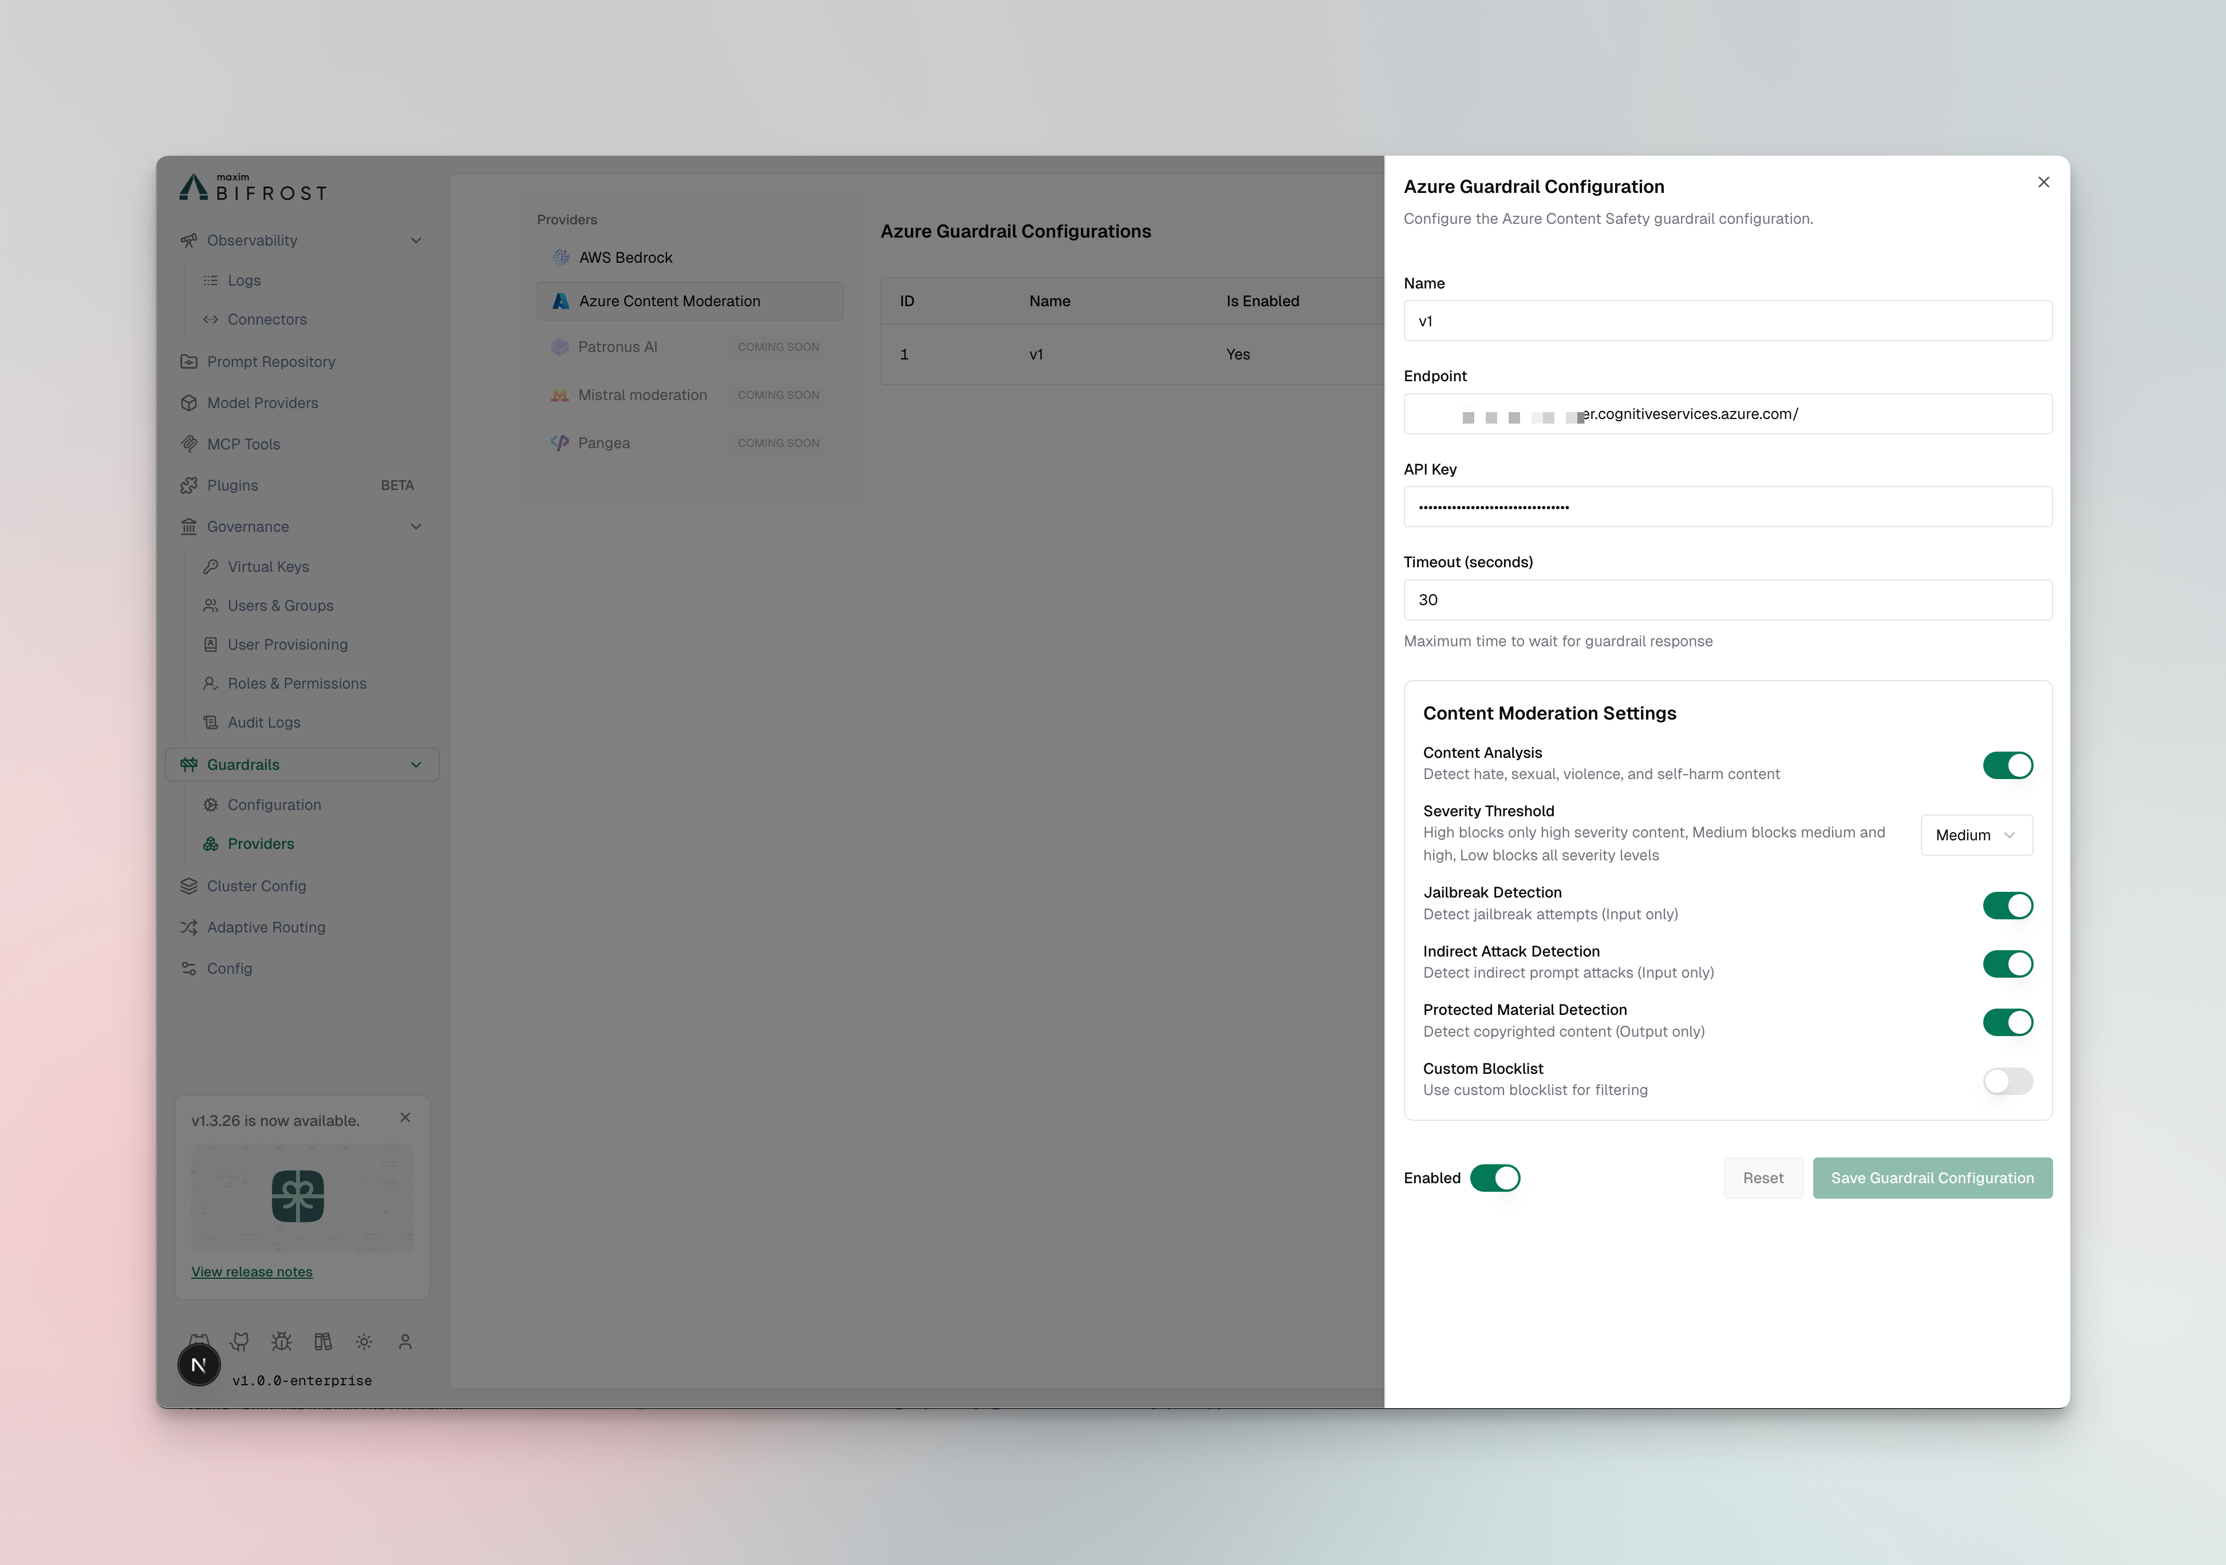Open the user profile icon
The height and width of the screenshot is (1565, 2226).
pyautogui.click(x=405, y=1341)
